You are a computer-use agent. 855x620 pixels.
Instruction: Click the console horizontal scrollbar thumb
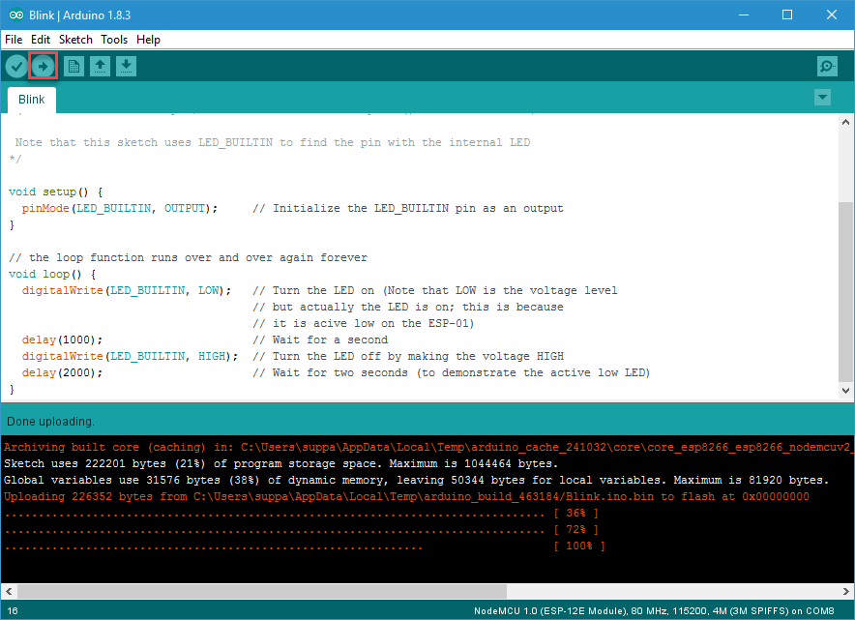262,591
